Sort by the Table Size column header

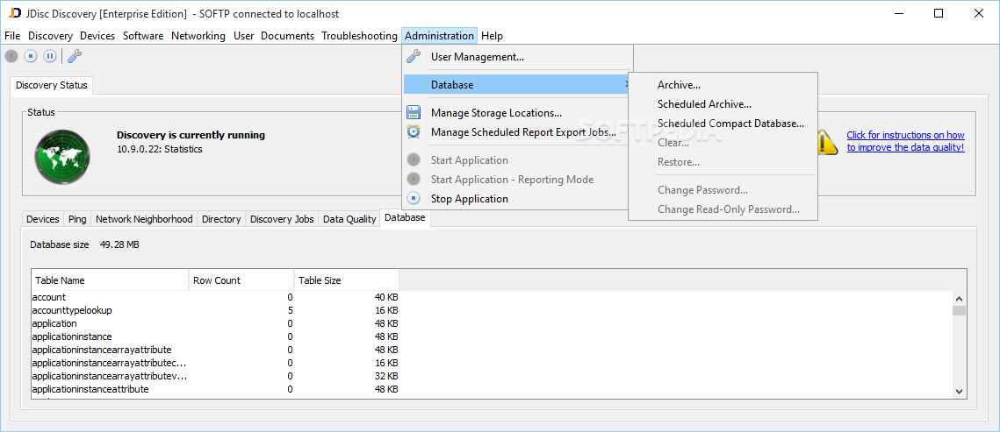coord(347,280)
